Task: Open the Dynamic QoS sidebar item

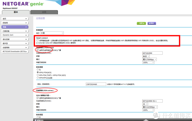Action: pyautogui.click(x=15, y=35)
